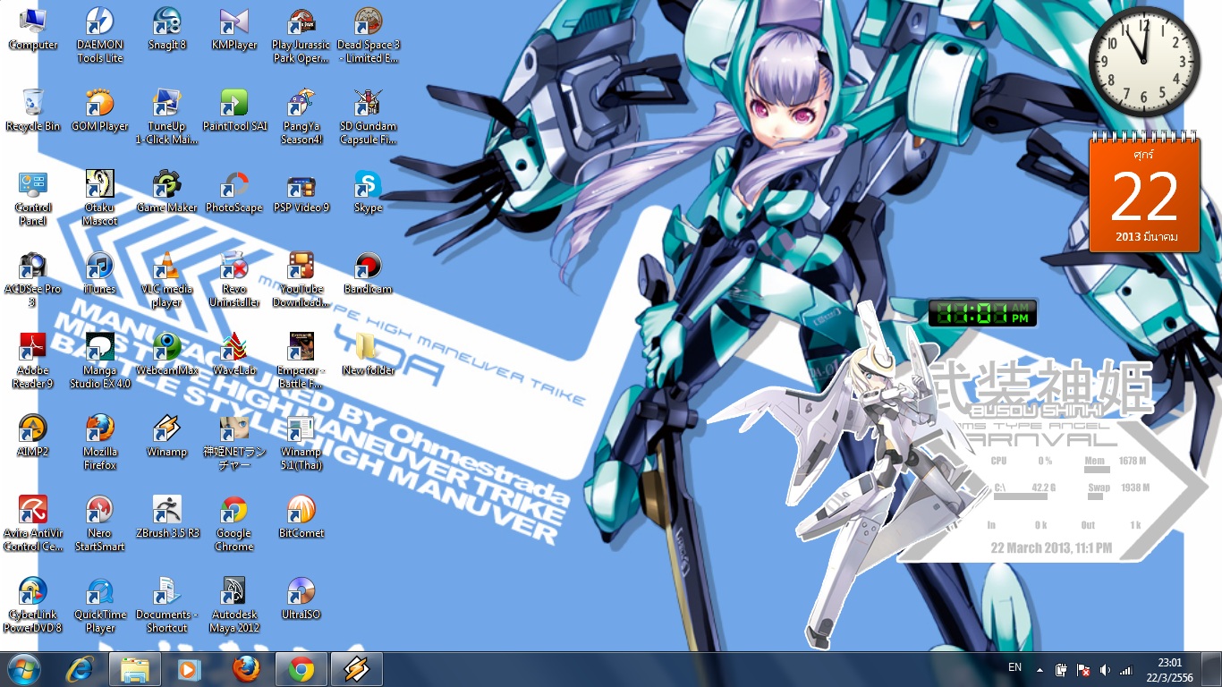Select the PSP Video 9 icon

tap(301, 192)
